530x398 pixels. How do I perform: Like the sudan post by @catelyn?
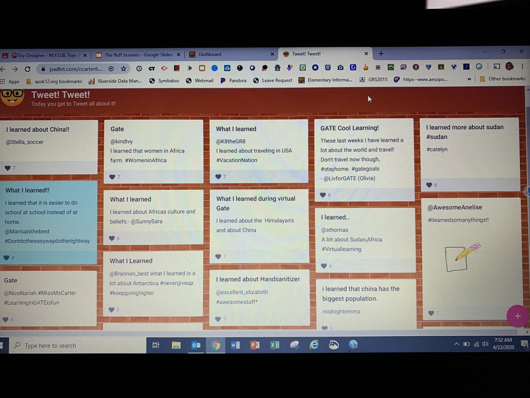pos(429,185)
